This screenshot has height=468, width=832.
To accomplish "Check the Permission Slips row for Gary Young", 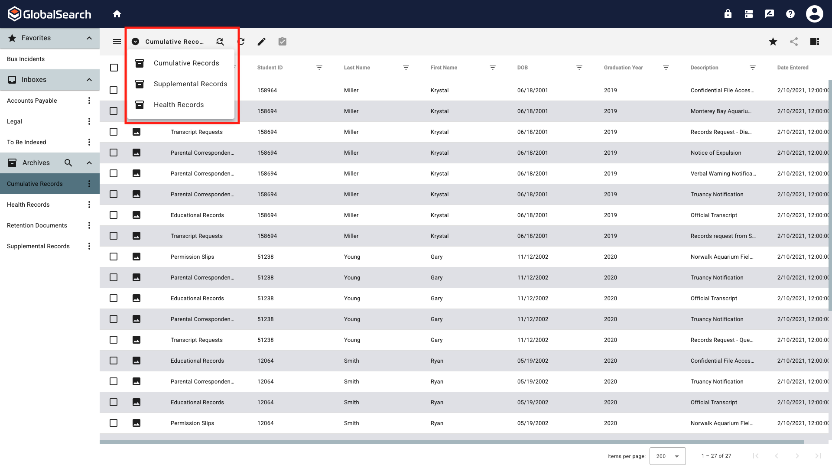I will pyautogui.click(x=114, y=257).
